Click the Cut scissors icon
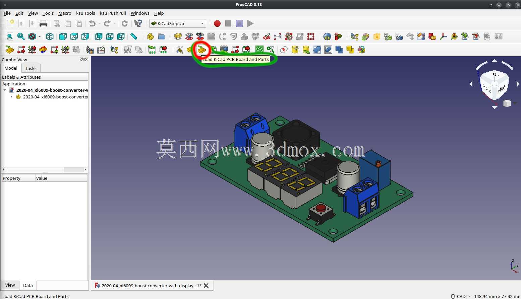Viewport: 521px width, 299px height. pyautogui.click(x=57, y=23)
